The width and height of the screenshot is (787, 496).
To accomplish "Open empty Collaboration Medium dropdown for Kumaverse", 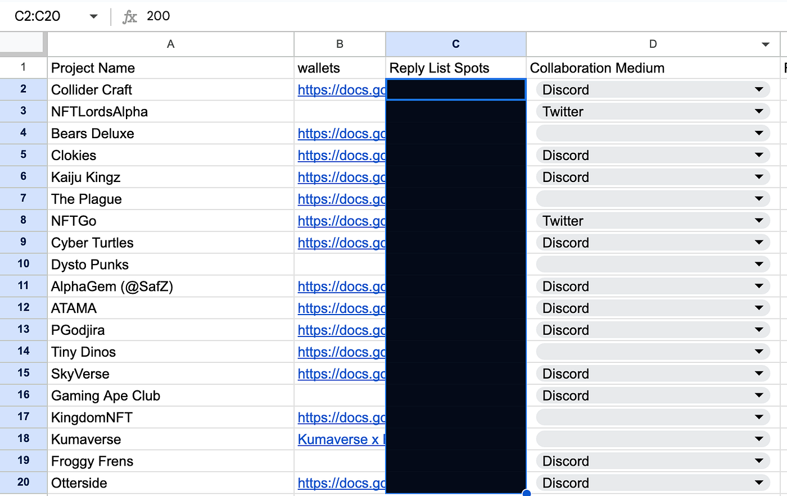I will (x=759, y=439).
